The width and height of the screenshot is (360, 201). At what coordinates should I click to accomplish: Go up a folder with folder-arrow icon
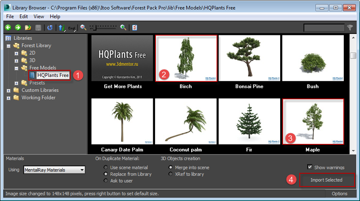point(28,28)
